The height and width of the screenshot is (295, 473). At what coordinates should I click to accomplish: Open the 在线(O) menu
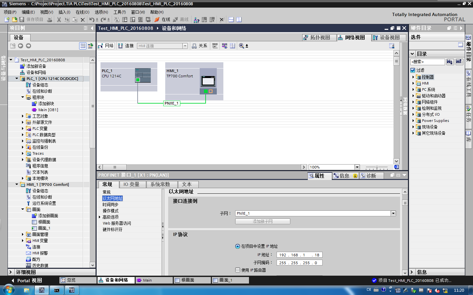coord(82,12)
